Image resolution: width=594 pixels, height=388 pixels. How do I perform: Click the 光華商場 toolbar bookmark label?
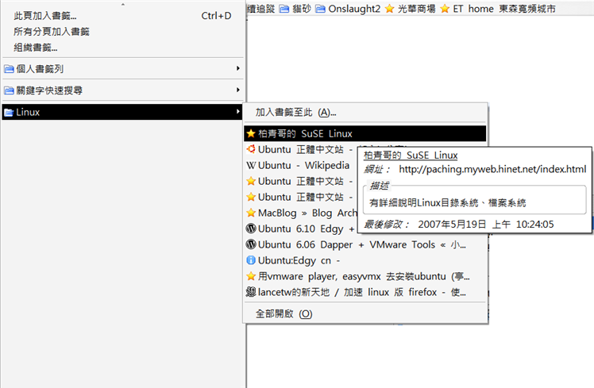(x=416, y=9)
